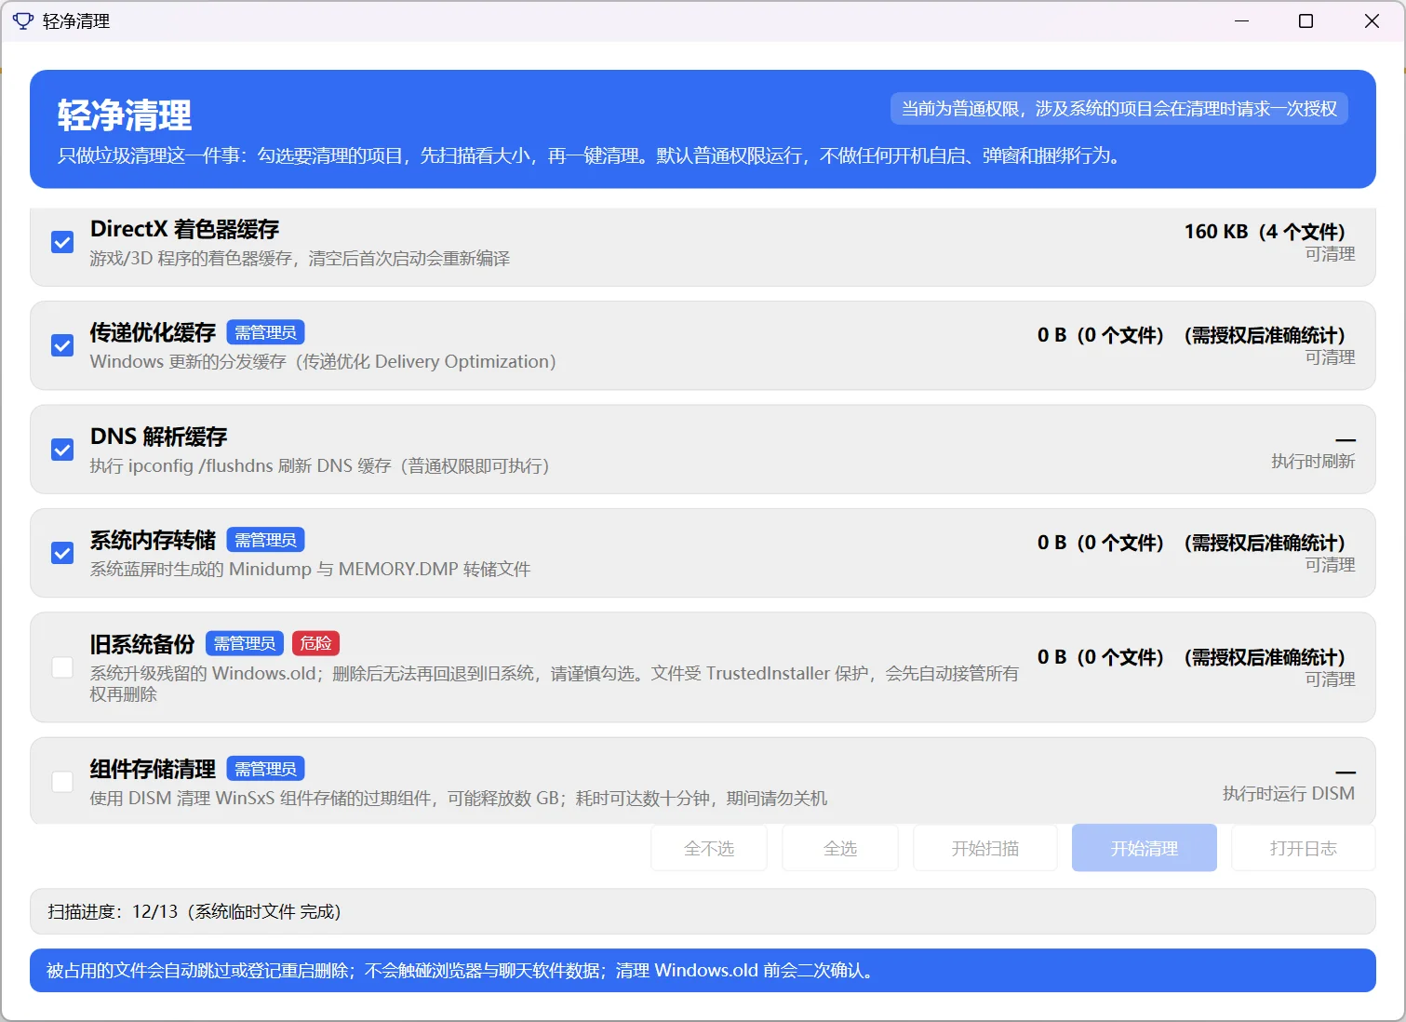This screenshot has height=1022, width=1406.
Task: Disable the DNS 解析缓存 checkbox
Action: click(62, 450)
